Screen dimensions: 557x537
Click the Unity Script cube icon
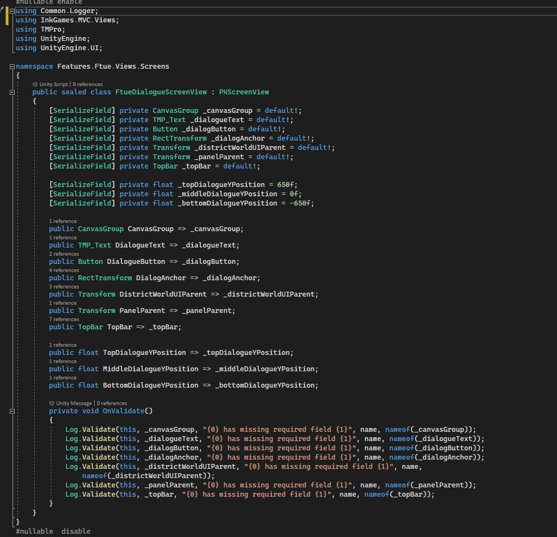click(x=35, y=84)
